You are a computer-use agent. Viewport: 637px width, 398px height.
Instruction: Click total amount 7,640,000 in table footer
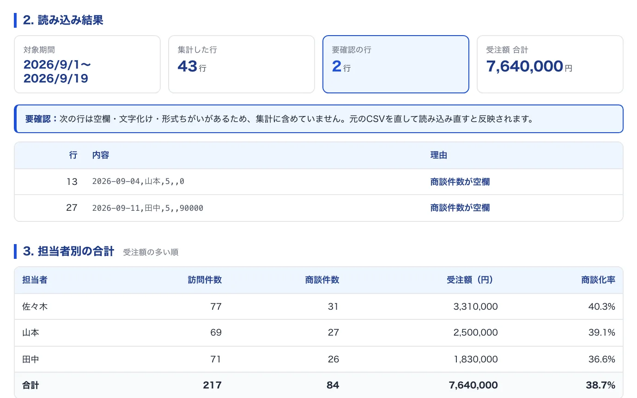[473, 385]
